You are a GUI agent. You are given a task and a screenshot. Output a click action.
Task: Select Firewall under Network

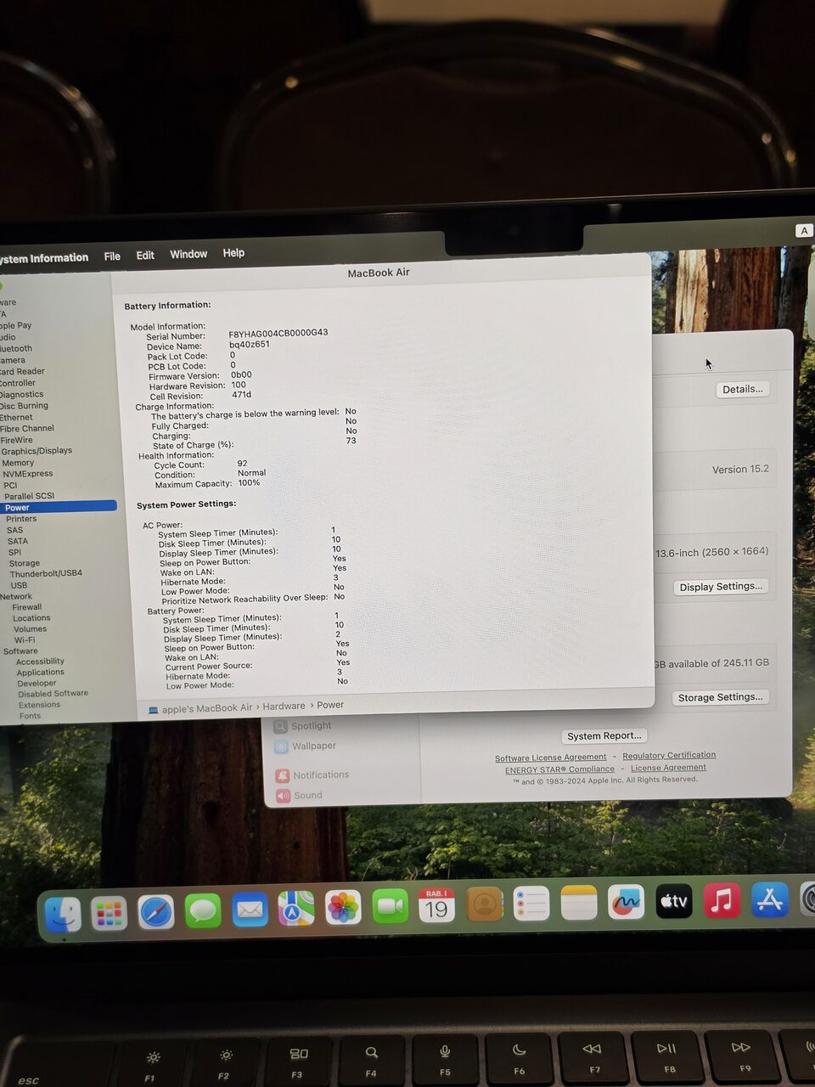click(27, 607)
